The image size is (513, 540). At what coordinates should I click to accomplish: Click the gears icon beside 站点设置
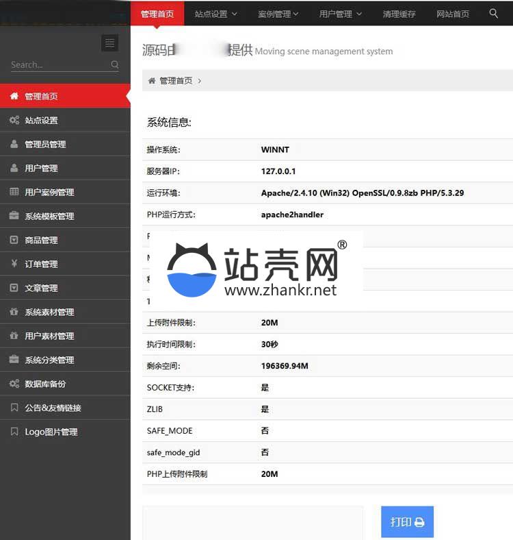pos(14,120)
